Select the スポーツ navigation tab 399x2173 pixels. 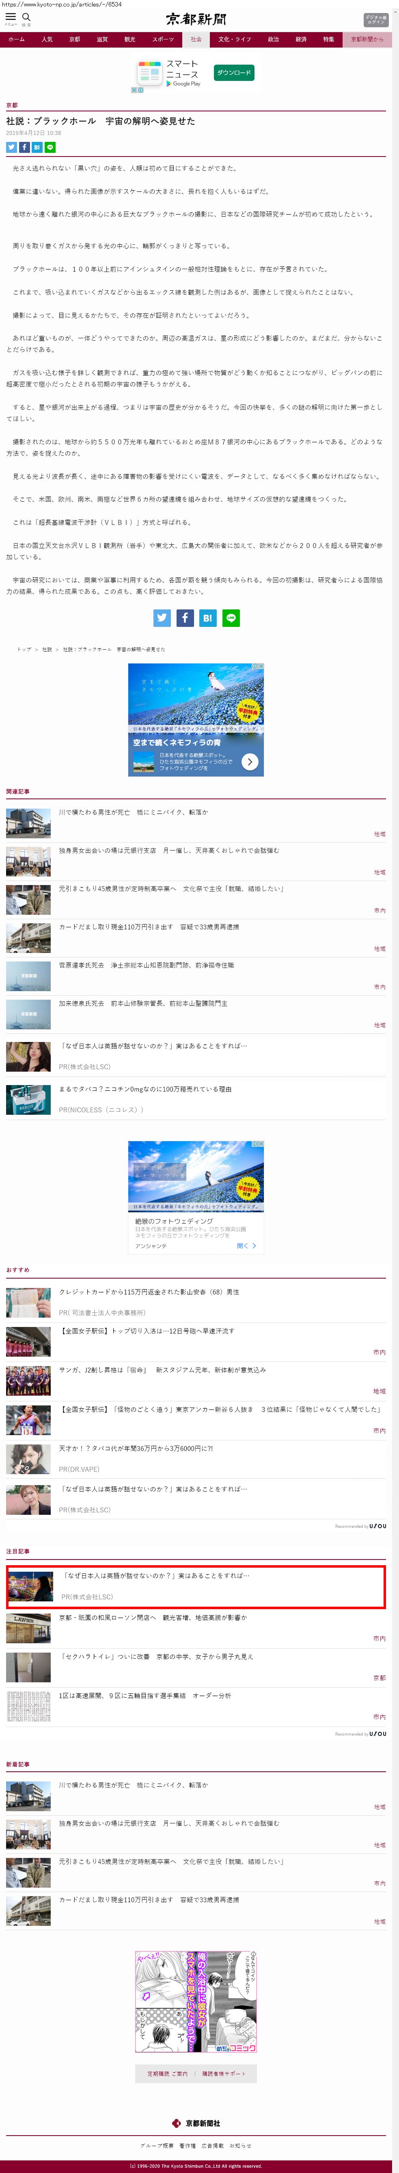[x=162, y=39]
